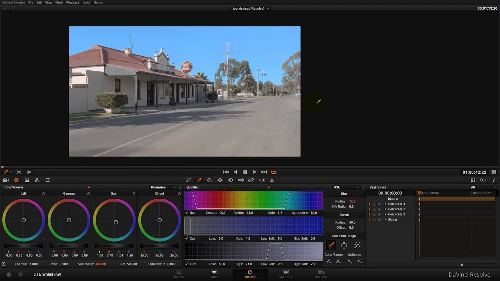Open project home icon
The image size is (500, 281).
point(9,274)
